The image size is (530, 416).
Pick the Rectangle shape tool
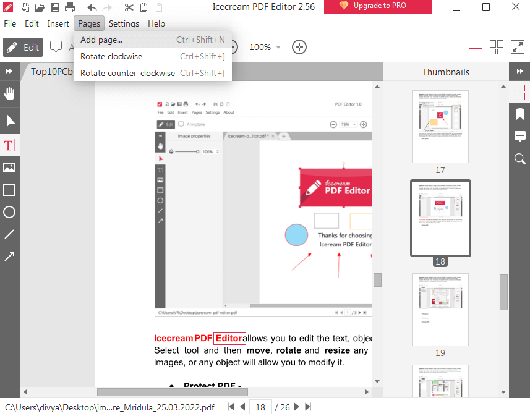coord(9,190)
